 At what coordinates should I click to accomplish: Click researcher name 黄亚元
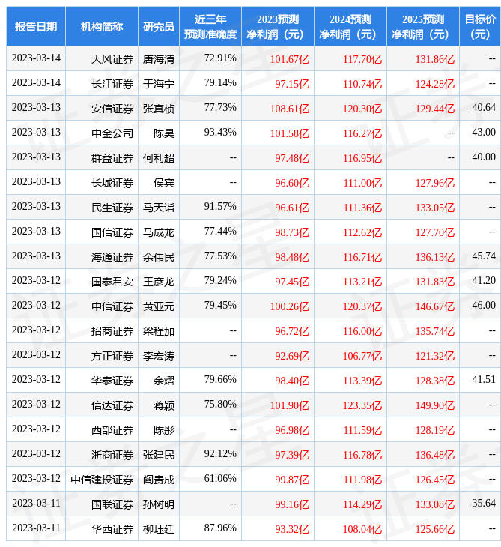point(159,306)
